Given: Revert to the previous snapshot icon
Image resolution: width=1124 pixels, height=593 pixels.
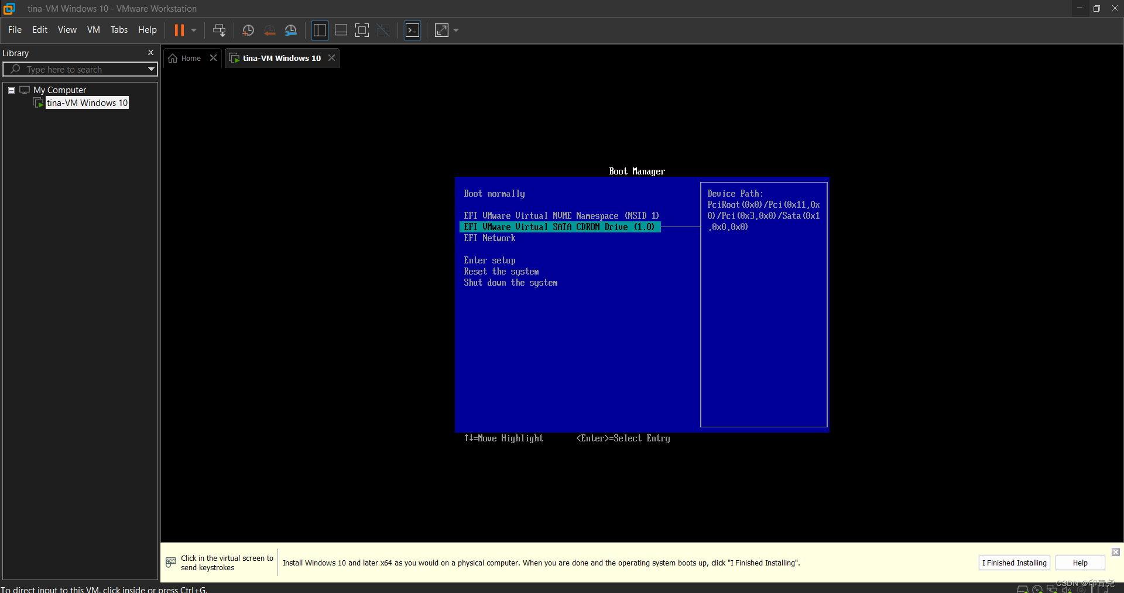Looking at the screenshot, I should tap(269, 30).
